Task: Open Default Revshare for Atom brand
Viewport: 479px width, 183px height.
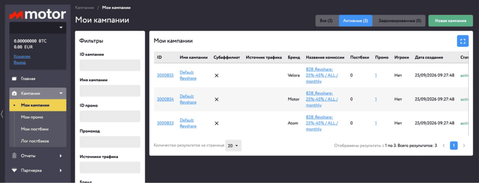Action: [x=188, y=123]
